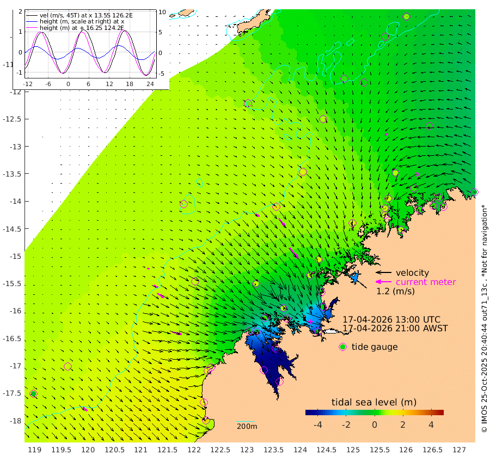Click inset right-axis label '10'

pyautogui.click(x=162, y=12)
